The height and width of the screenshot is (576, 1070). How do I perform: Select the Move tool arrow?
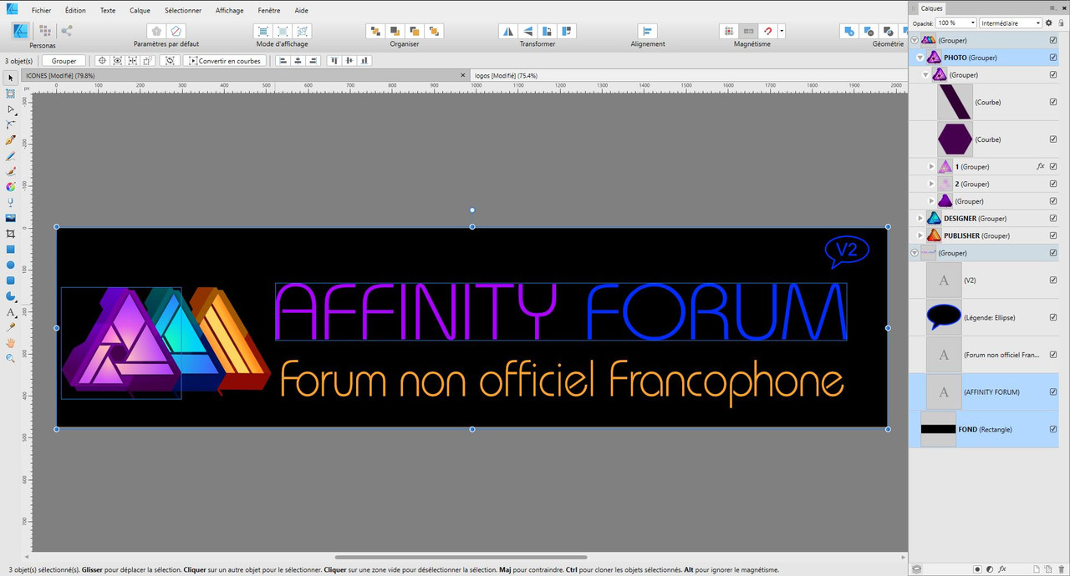[x=11, y=78]
